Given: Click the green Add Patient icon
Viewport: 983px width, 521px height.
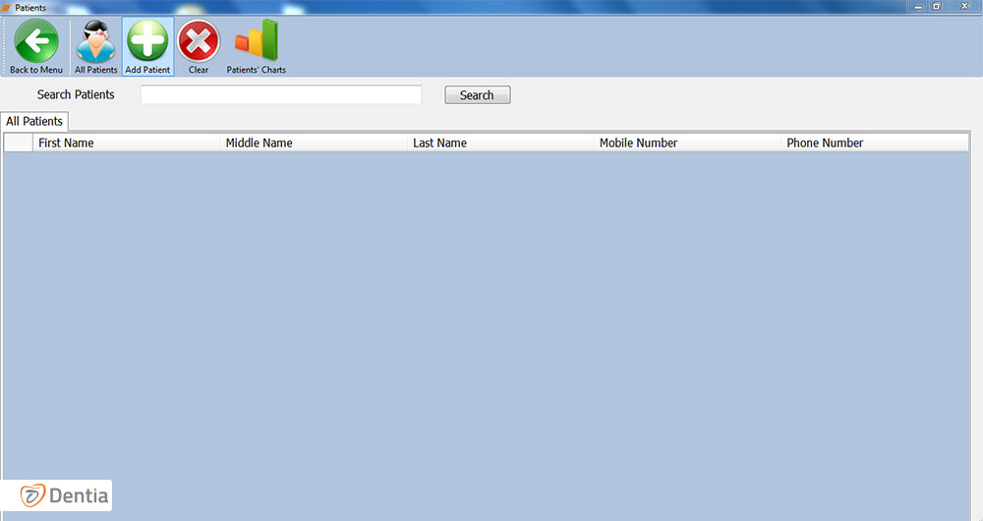Looking at the screenshot, I should pos(147,41).
